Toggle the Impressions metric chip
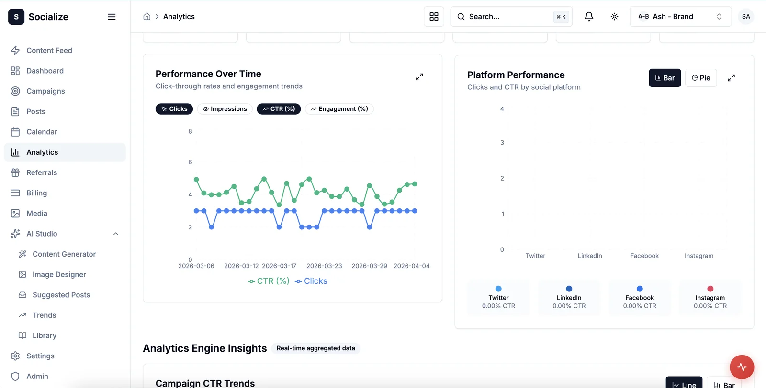 tap(225, 109)
